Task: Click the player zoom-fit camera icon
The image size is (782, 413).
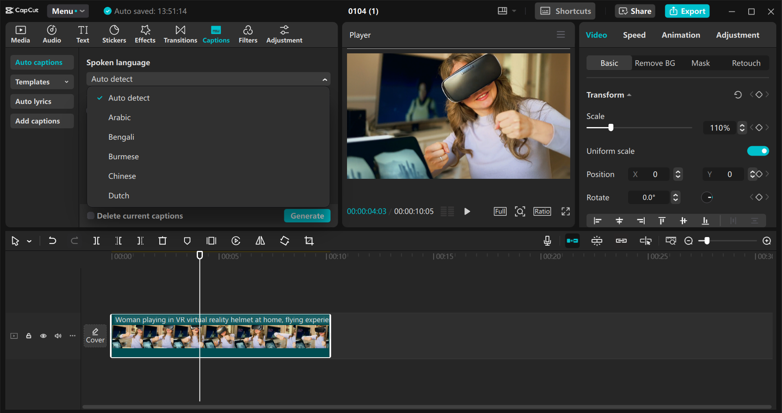Action: pyautogui.click(x=520, y=211)
